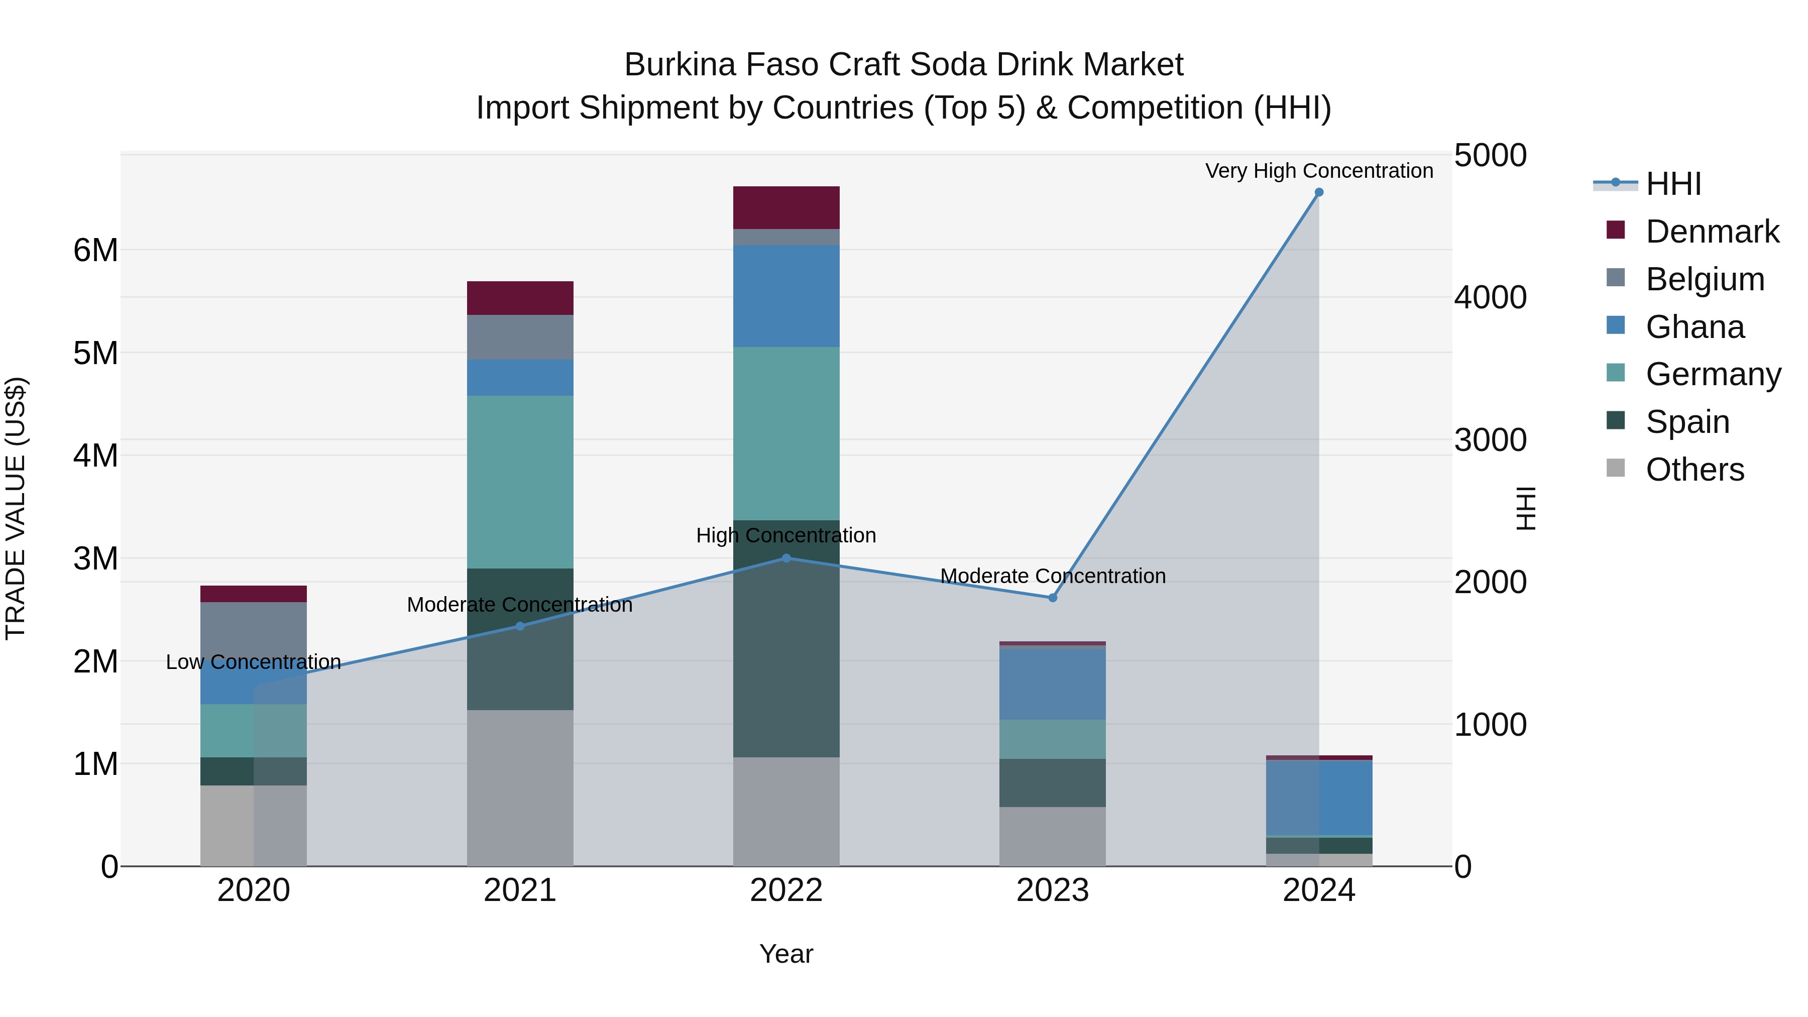Click the Belgium legend label

(1706, 279)
